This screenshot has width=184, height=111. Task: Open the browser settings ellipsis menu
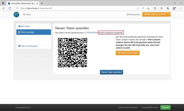(x=180, y=8)
